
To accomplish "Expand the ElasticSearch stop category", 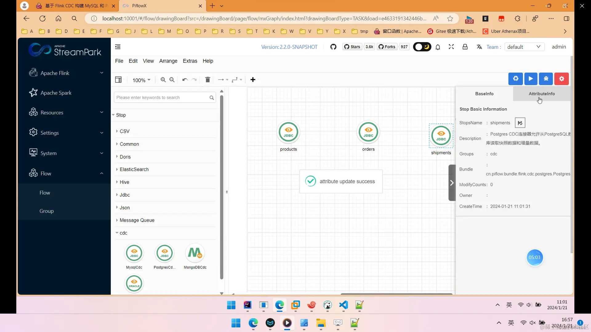I will click(x=134, y=169).
